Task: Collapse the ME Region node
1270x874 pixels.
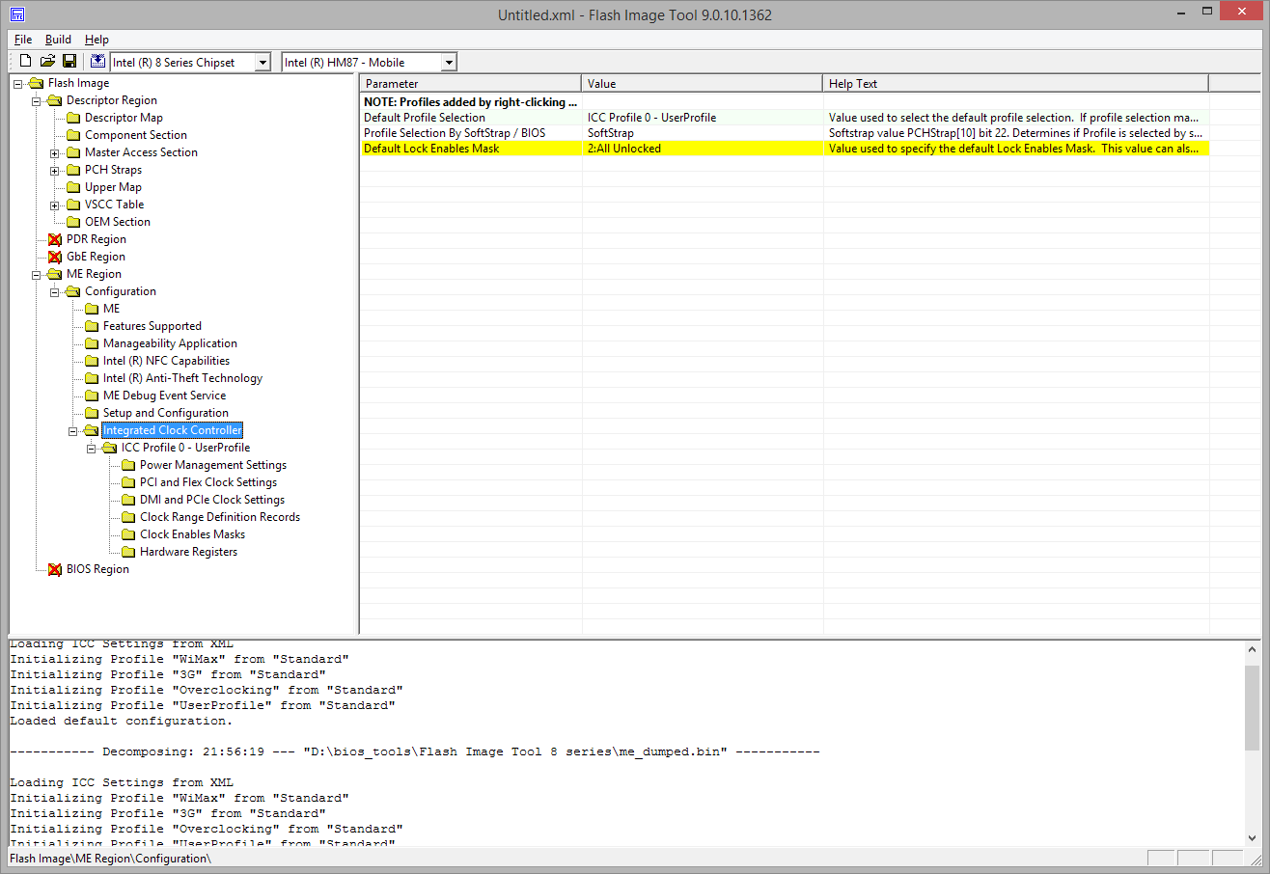Action: [37, 274]
